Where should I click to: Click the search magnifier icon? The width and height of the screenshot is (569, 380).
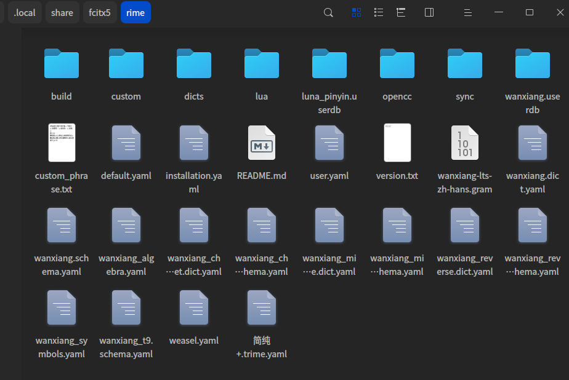pyautogui.click(x=329, y=12)
